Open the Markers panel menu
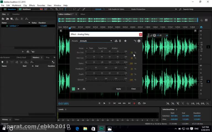Image resolution: width=212 pixels, height=132 pixels. point(41,57)
